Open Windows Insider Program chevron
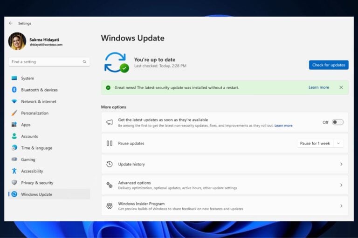Screen dimensions: 358x238 click(341, 206)
